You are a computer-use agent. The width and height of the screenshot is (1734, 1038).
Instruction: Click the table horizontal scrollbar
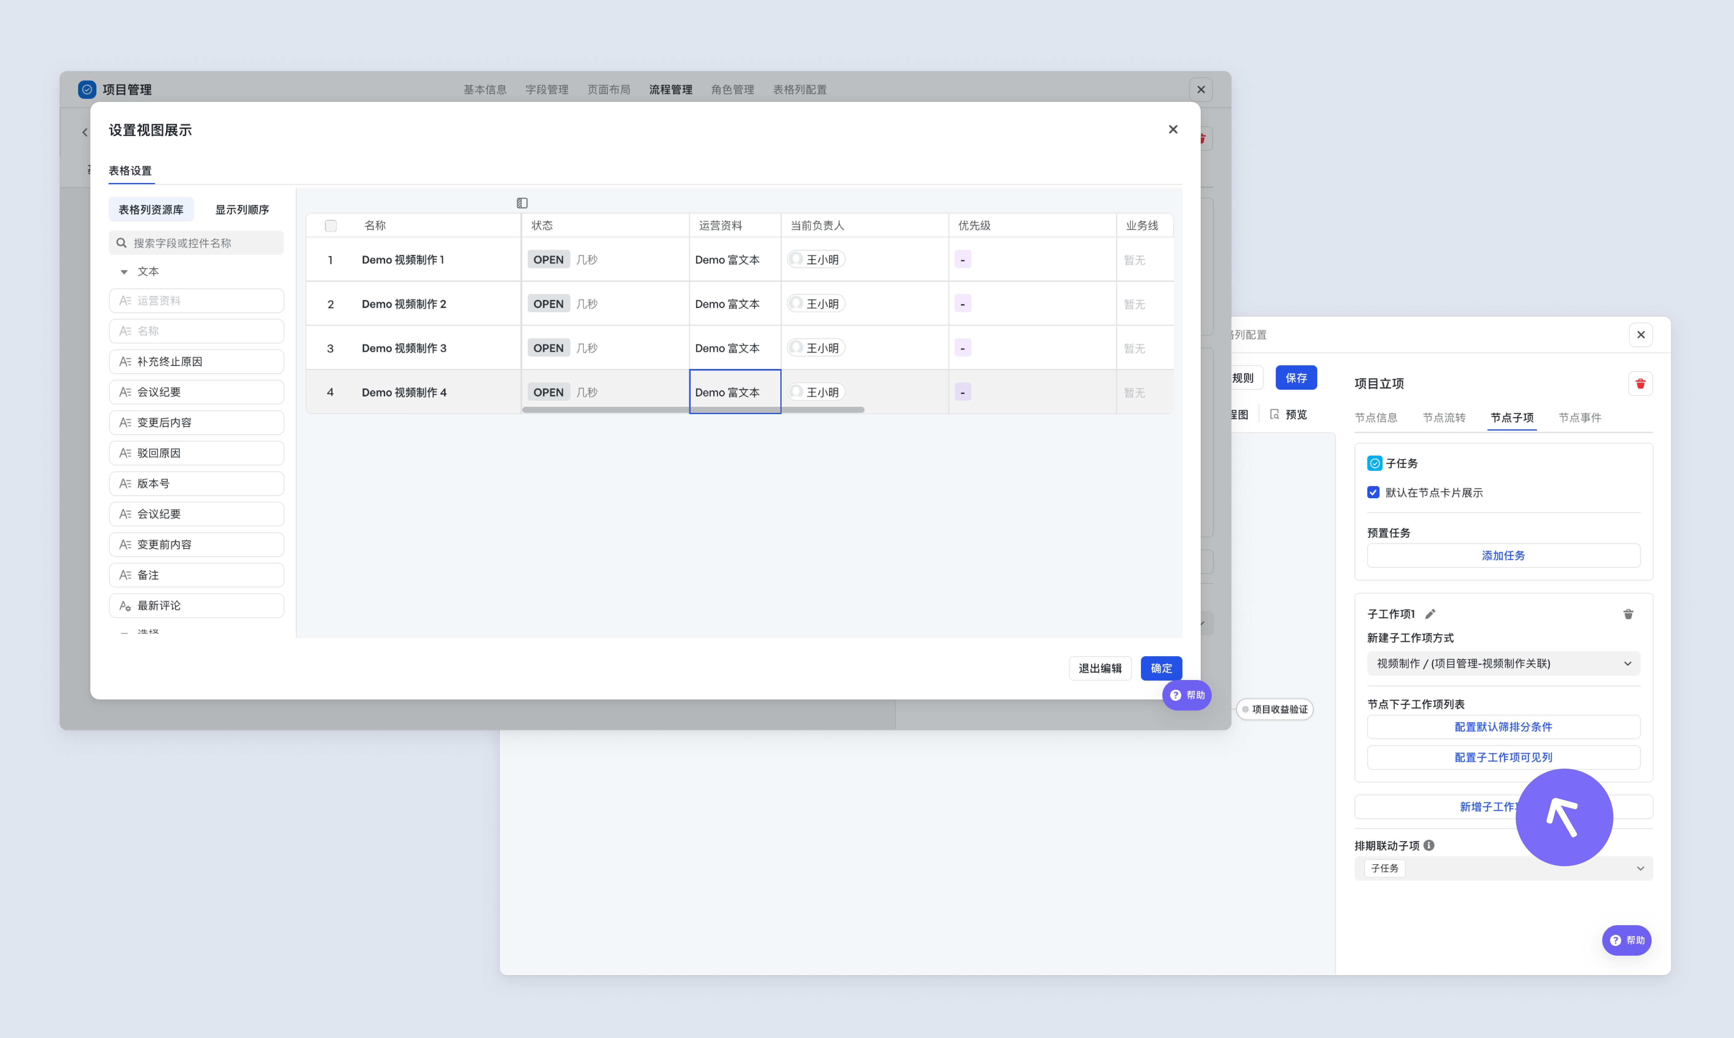pyautogui.click(x=693, y=410)
